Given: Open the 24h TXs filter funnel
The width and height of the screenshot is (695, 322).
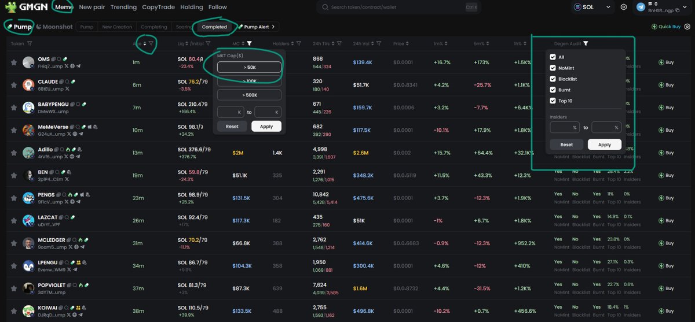Looking at the screenshot, I should (x=338, y=43).
